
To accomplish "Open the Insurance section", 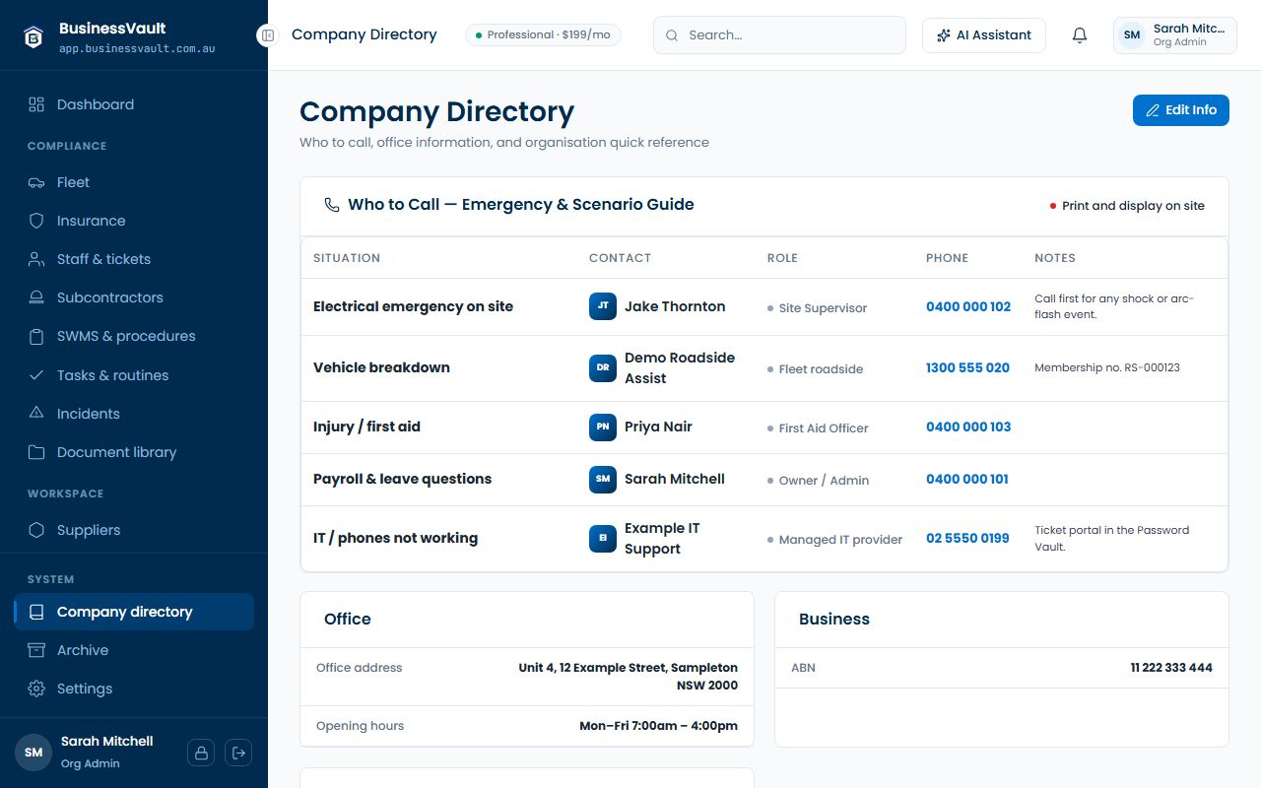I will click(134, 221).
